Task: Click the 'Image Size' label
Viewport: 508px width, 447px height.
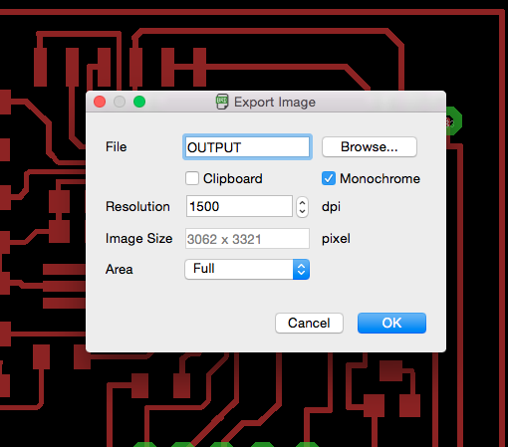Action: tap(138, 239)
